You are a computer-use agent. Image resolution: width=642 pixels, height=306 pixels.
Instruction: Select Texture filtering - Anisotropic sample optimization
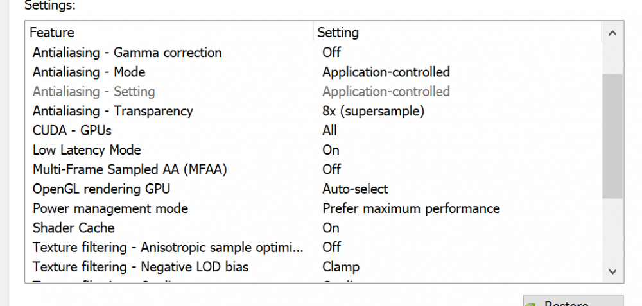[169, 247]
